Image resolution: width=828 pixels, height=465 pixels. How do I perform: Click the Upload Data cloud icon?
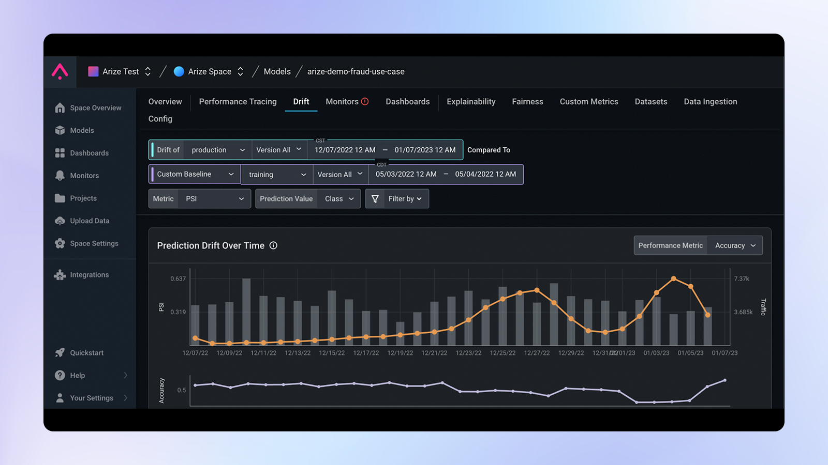[x=60, y=221]
